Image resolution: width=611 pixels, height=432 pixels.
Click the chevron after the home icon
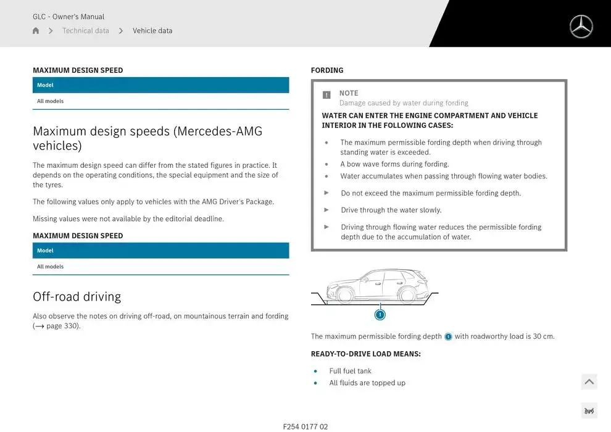[x=51, y=31]
